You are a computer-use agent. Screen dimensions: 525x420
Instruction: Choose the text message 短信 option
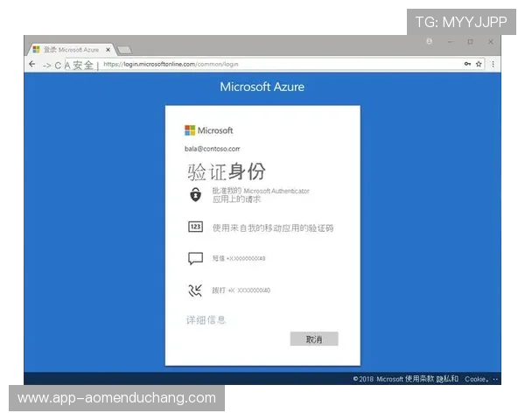coord(239,259)
